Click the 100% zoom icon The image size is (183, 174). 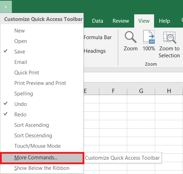coord(149,37)
